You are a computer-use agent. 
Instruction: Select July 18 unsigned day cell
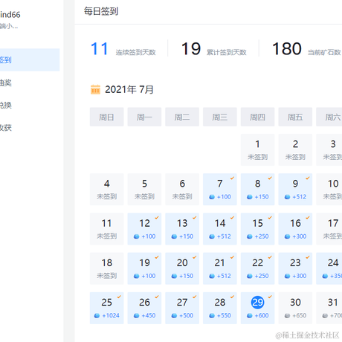[x=107, y=268]
